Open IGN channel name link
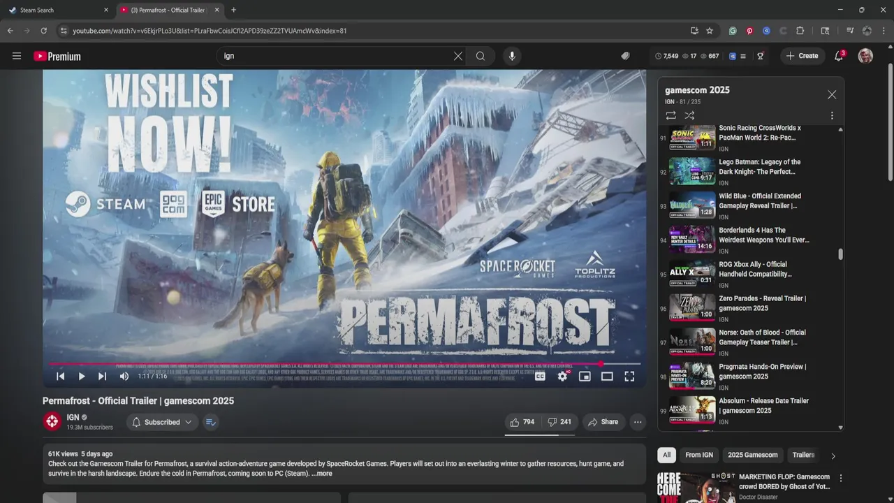894x503 pixels. click(73, 417)
